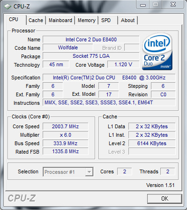Click the Name field Intel Core 2 Duo E8400

click(x=91, y=39)
